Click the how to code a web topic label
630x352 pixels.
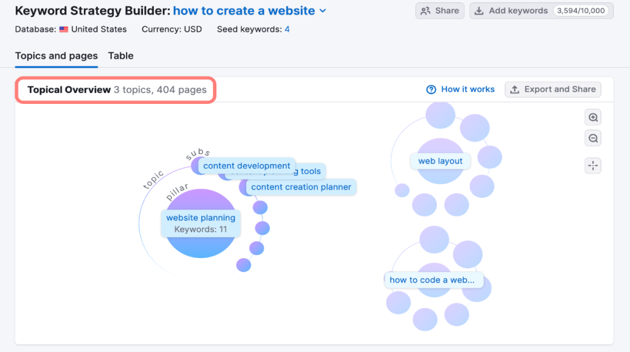click(432, 280)
